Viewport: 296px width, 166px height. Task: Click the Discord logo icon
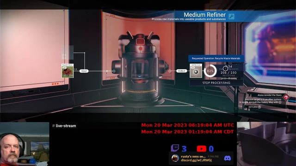(228, 158)
